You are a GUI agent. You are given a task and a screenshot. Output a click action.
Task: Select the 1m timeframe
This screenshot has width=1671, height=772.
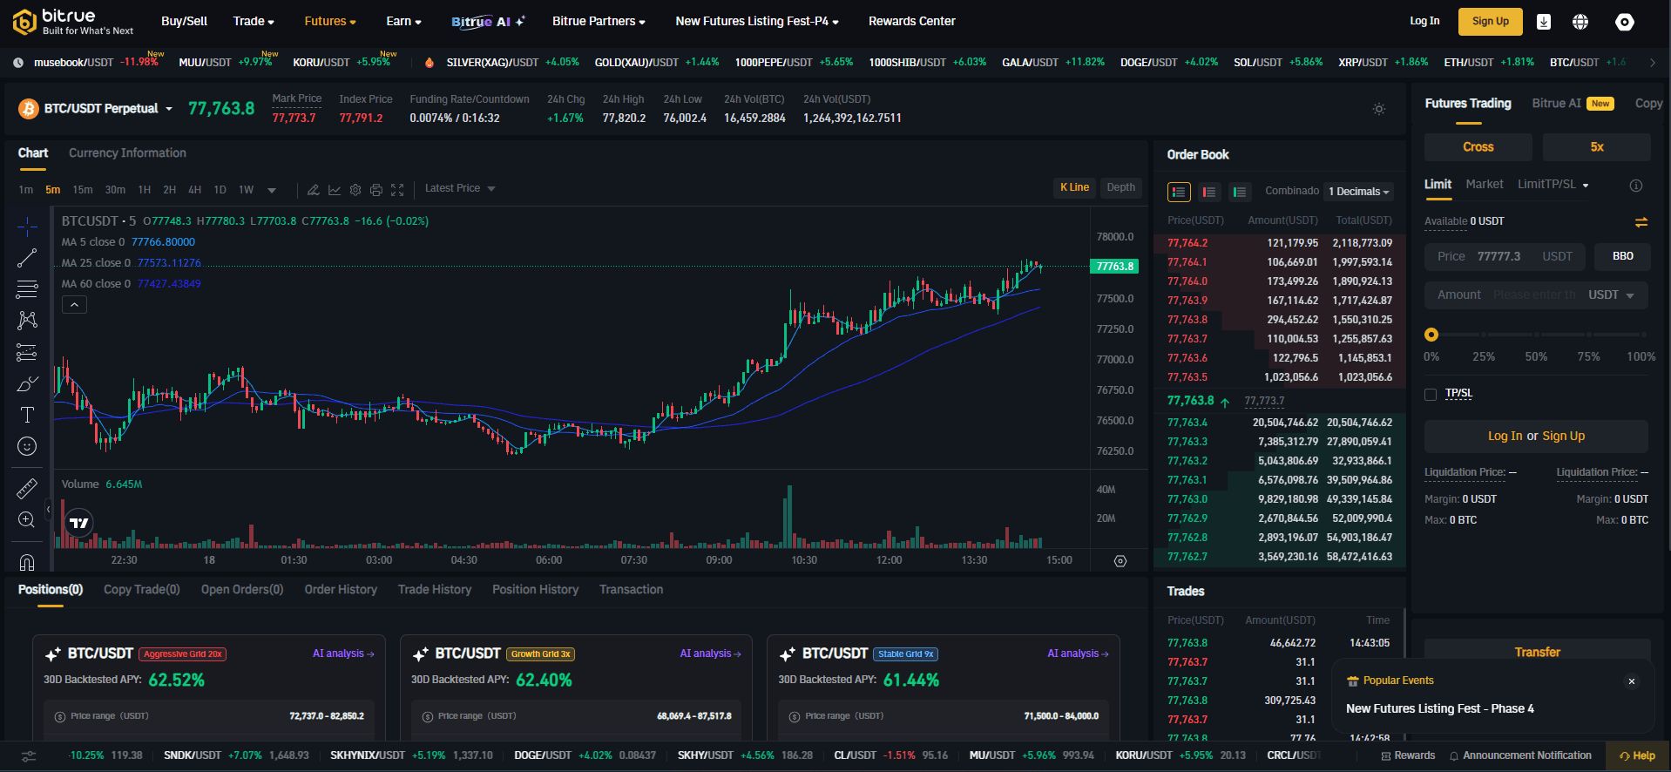[x=26, y=190]
